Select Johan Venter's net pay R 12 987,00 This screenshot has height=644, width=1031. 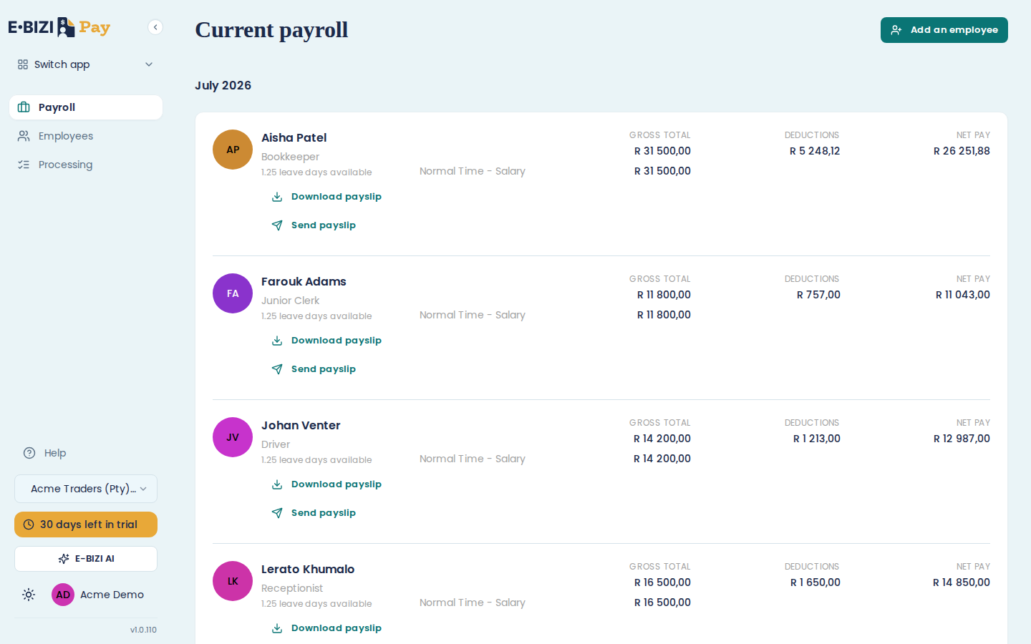(962, 439)
